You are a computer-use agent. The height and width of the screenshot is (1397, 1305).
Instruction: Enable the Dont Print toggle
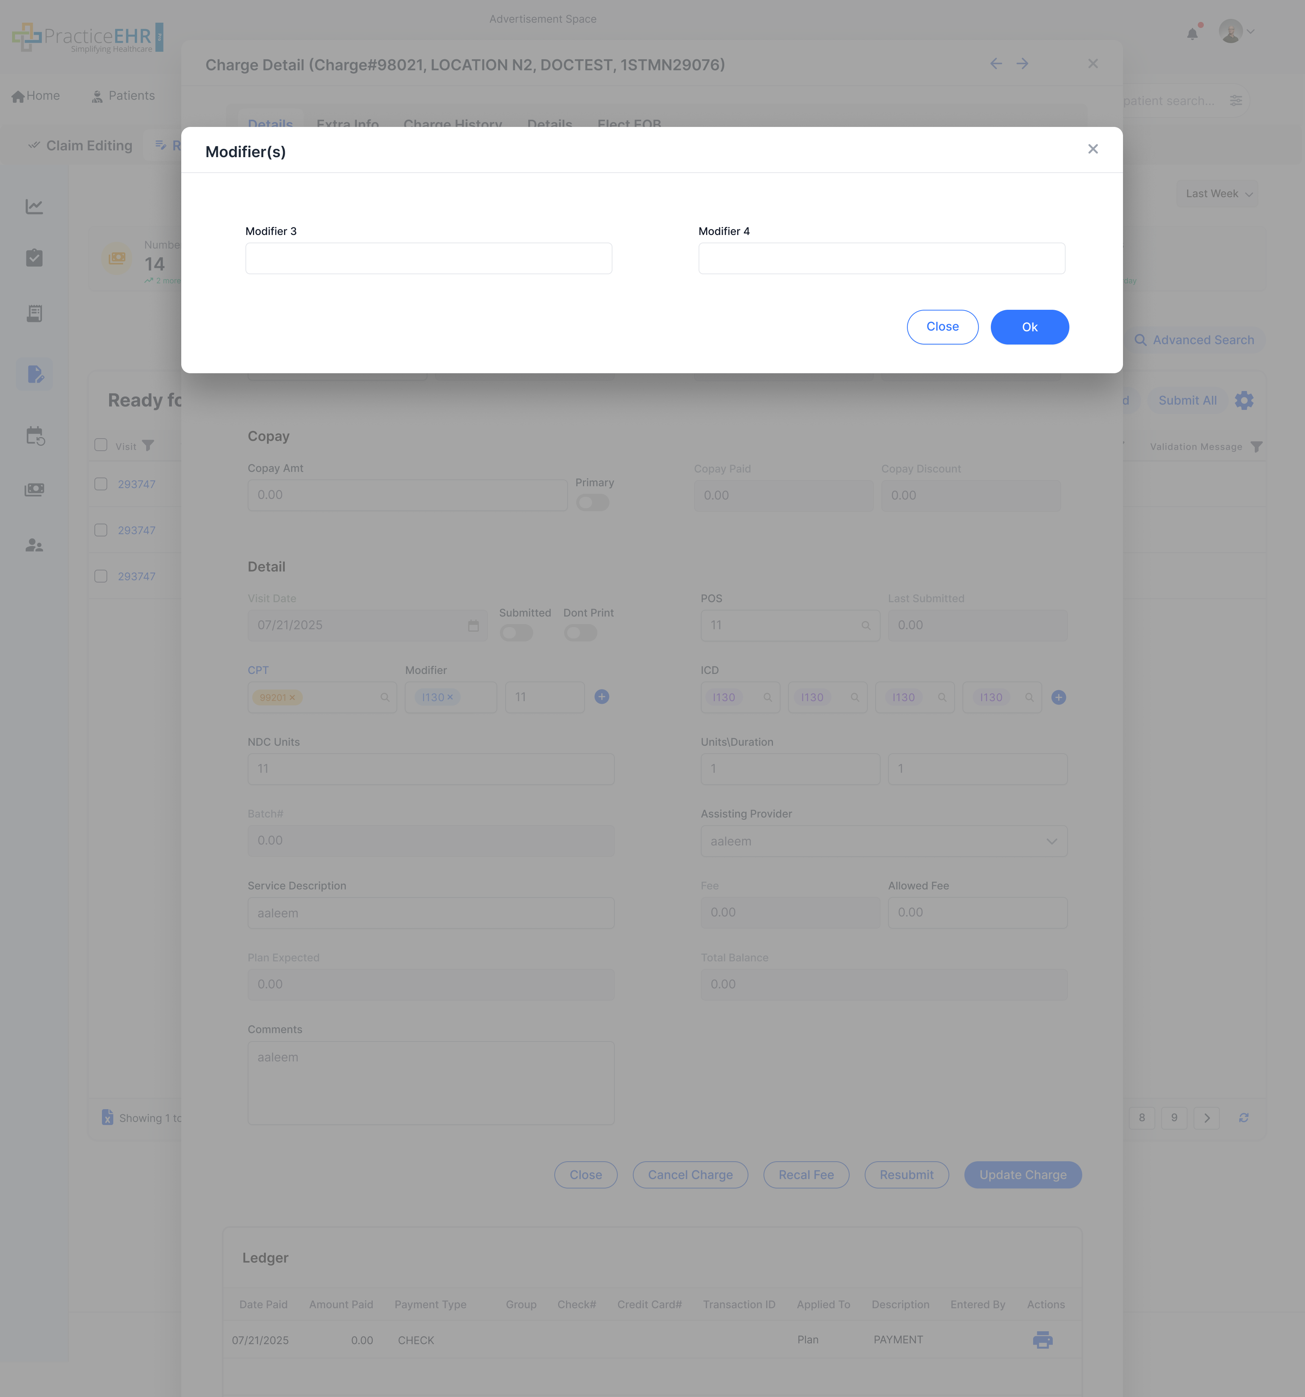(x=580, y=633)
